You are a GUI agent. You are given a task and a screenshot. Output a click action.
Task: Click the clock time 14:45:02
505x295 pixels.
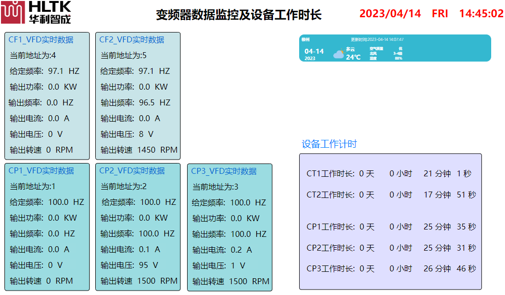pyautogui.click(x=481, y=14)
